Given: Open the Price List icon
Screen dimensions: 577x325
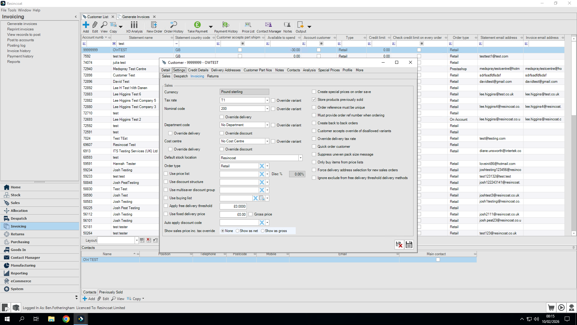Looking at the screenshot, I should [x=248, y=25].
